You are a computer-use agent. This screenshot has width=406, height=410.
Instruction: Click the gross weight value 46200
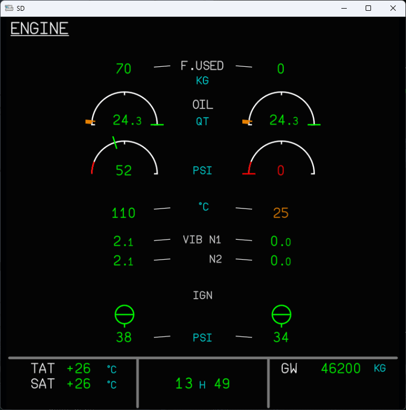click(x=340, y=369)
